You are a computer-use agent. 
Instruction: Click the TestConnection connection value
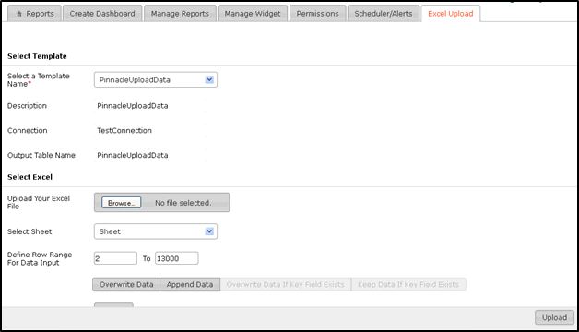coord(124,130)
